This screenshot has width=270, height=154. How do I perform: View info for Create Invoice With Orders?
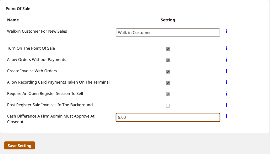click(x=226, y=71)
